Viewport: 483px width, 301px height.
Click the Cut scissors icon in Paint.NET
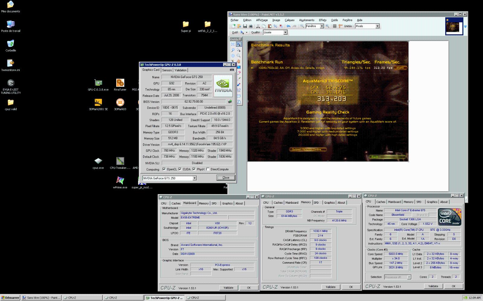pyautogui.click(x=258, y=26)
